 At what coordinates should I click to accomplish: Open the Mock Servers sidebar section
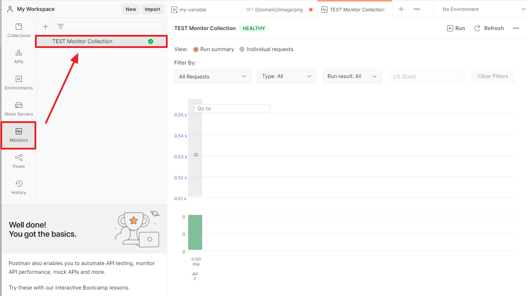(19, 109)
